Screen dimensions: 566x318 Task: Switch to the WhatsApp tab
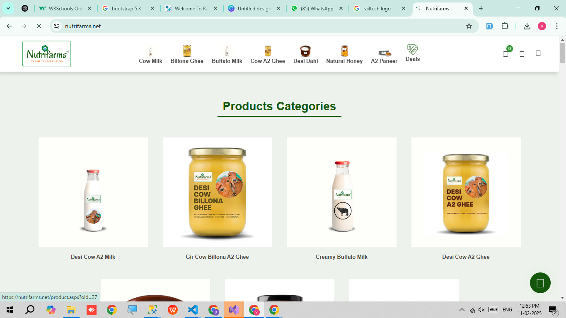[x=317, y=8]
